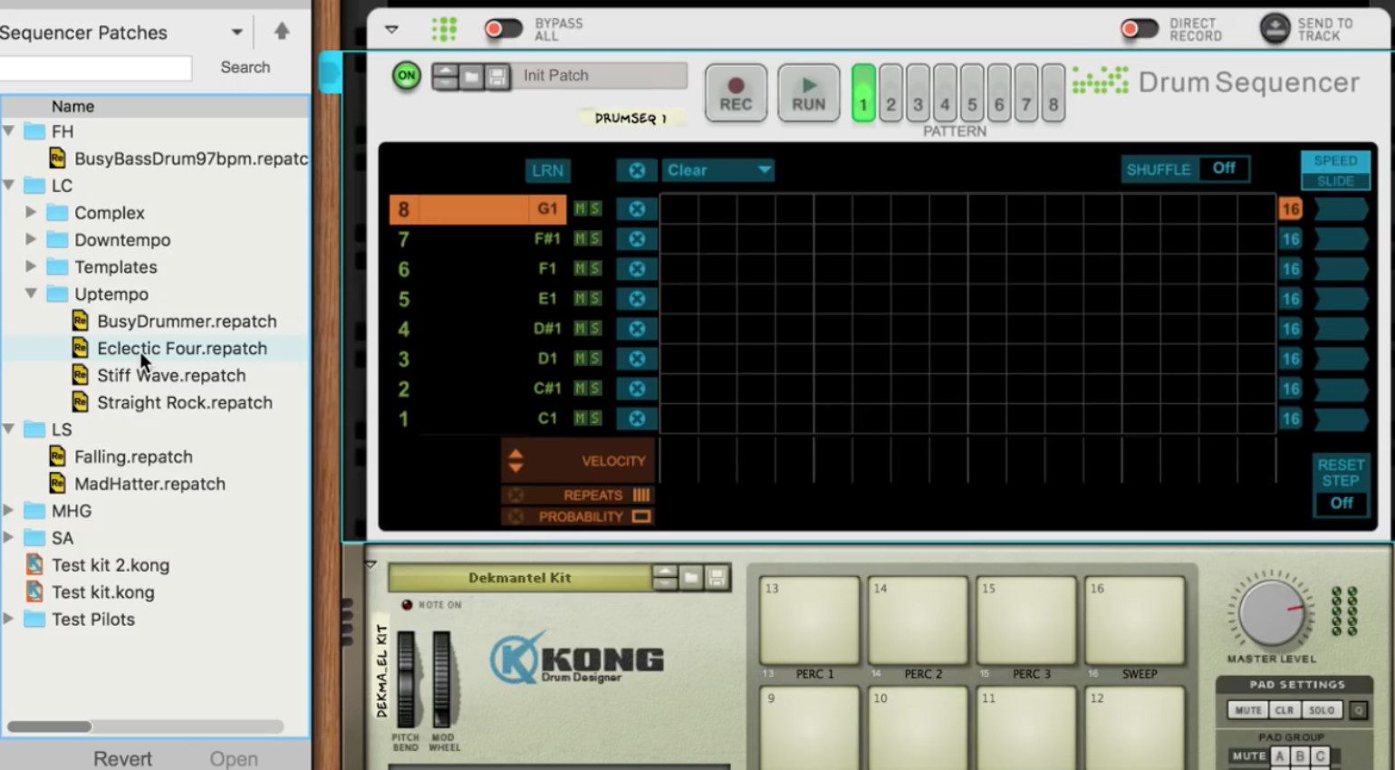Image resolution: width=1395 pixels, height=770 pixels.
Task: Click the LRN learn button
Action: (547, 170)
